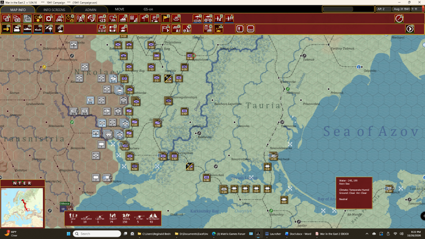This screenshot has height=239, width=425.
Task: Click the MOVE mode label
Action: (120, 9)
